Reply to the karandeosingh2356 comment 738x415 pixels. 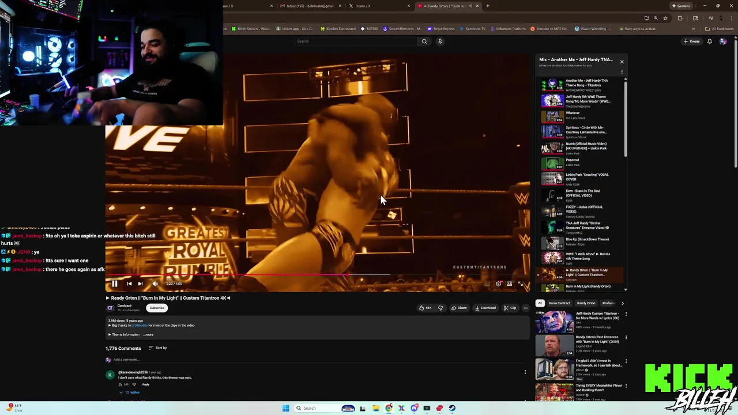tap(146, 384)
